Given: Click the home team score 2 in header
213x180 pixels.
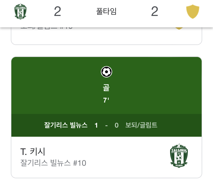Looking at the screenshot, I should 57,11.
